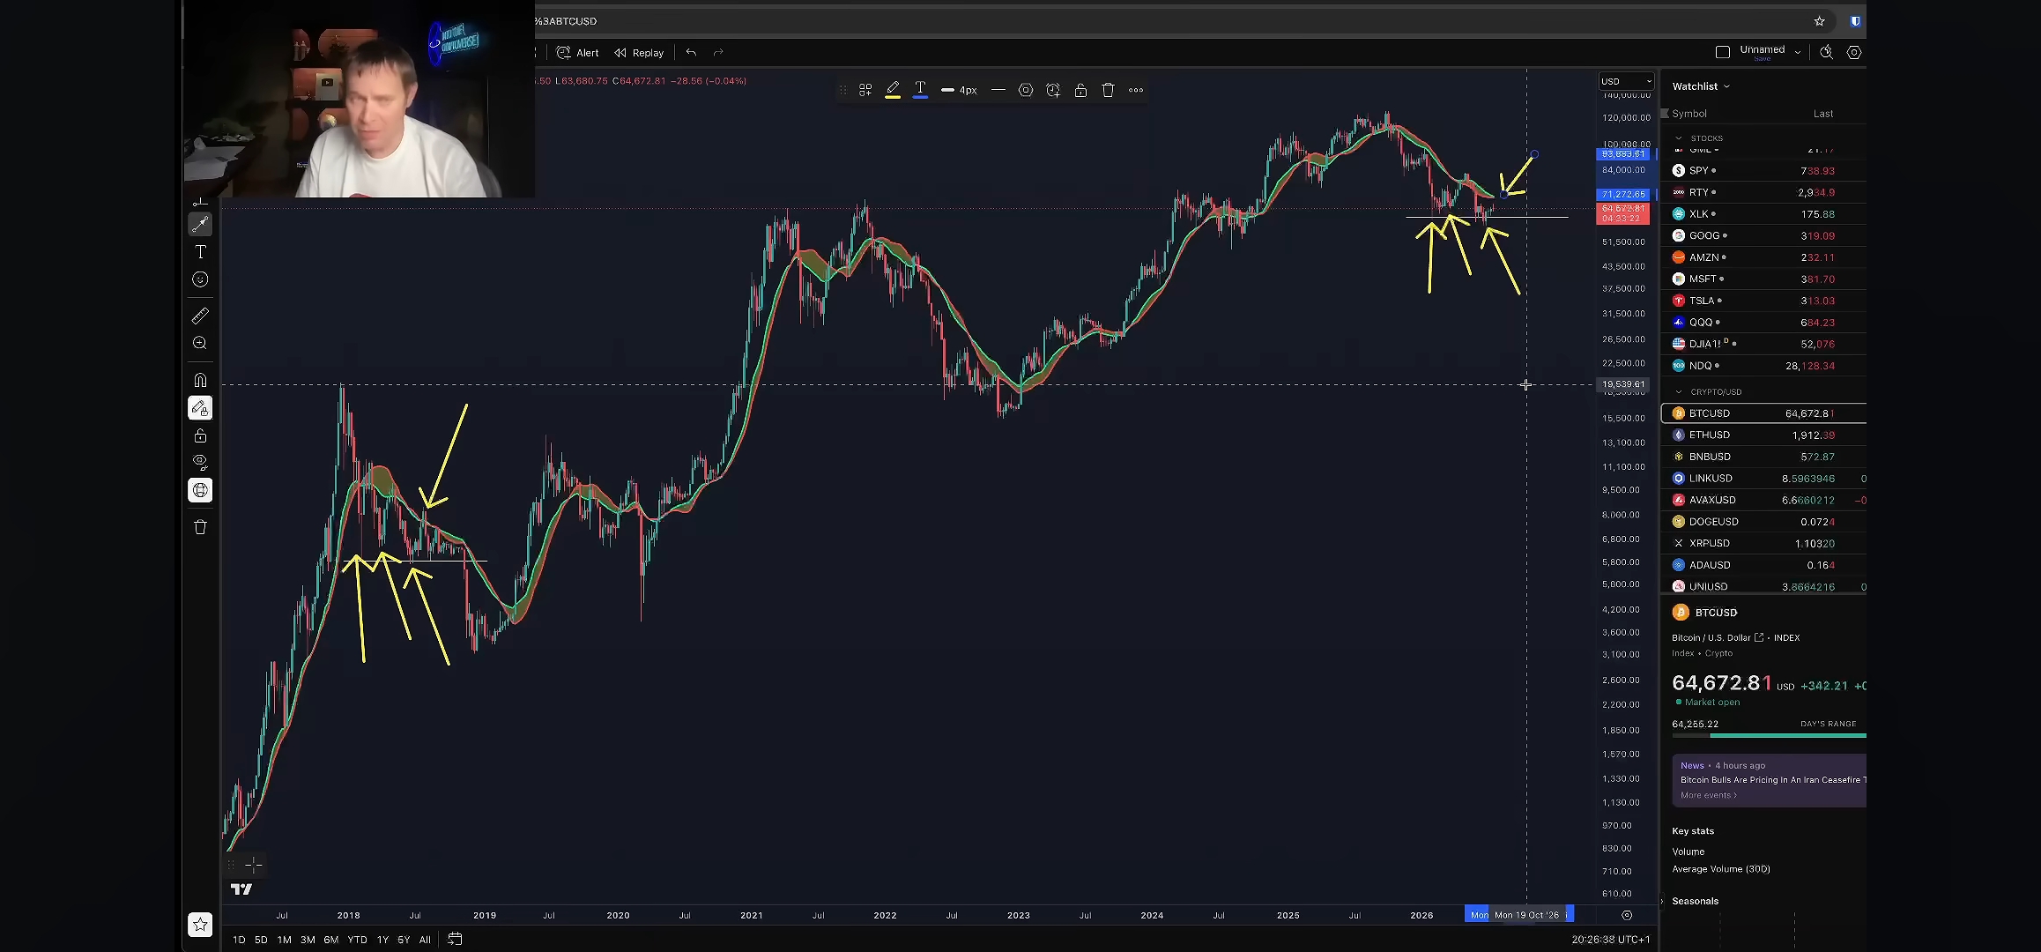This screenshot has width=2041, height=952.
Task: Collapse the CRYPTO/USD watchlist section
Action: click(1679, 392)
